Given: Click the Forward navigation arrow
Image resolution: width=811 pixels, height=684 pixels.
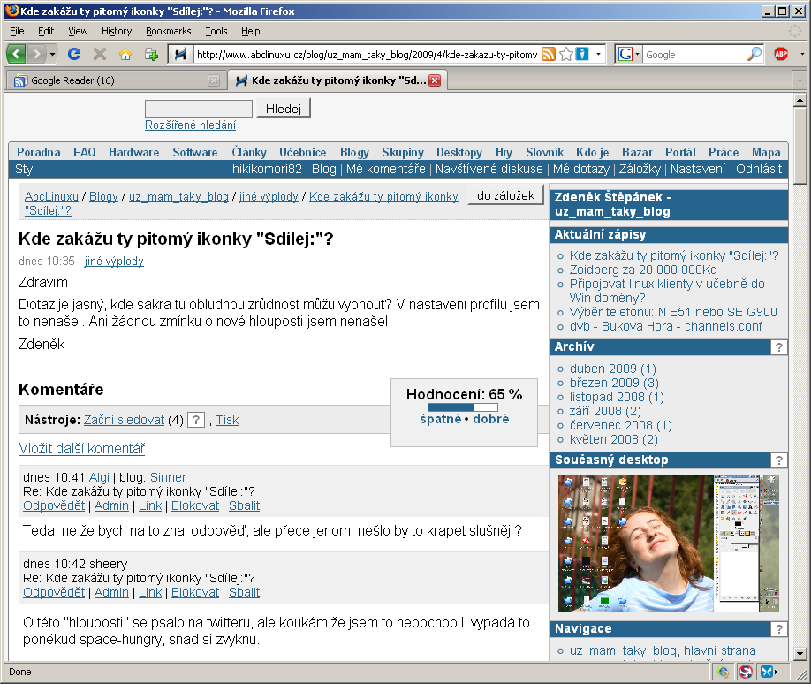Looking at the screenshot, I should click(36, 54).
